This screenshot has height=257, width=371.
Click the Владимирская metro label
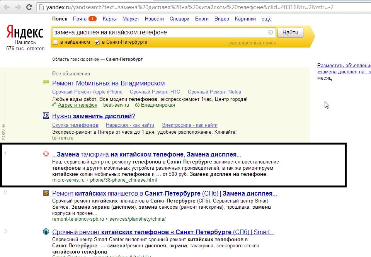tap(158, 105)
